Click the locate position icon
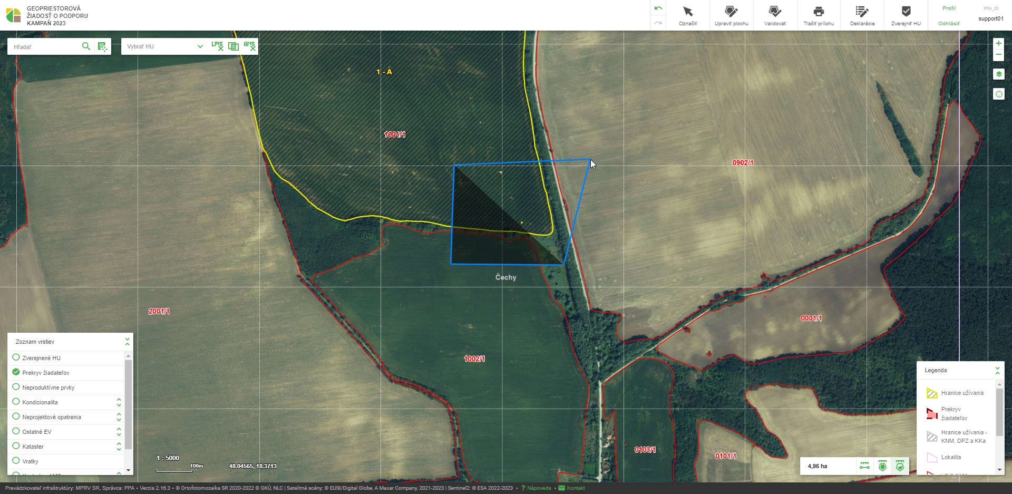This screenshot has width=1012, height=494. click(999, 94)
